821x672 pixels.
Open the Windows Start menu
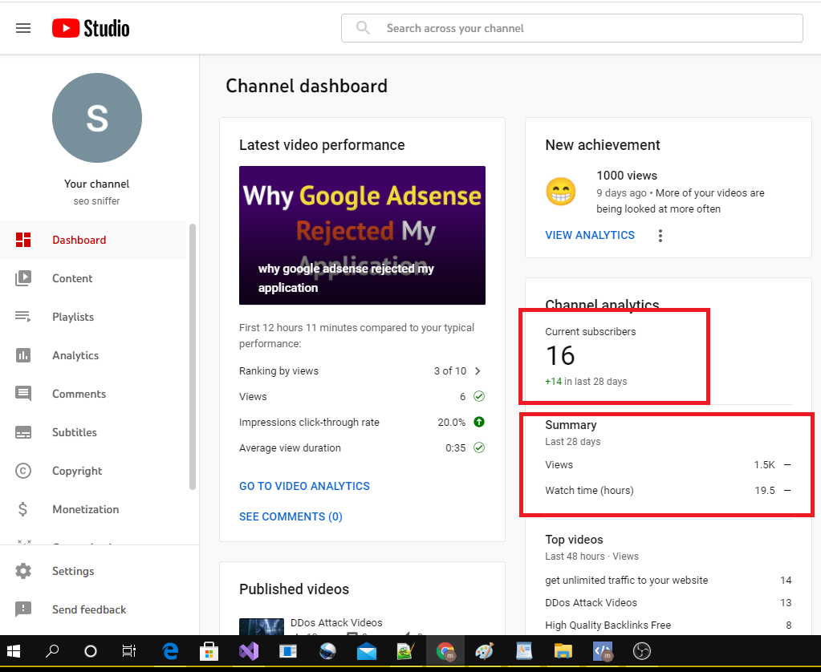click(13, 651)
